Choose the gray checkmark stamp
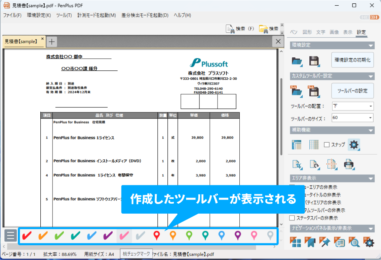381x260 pixels. (141, 235)
